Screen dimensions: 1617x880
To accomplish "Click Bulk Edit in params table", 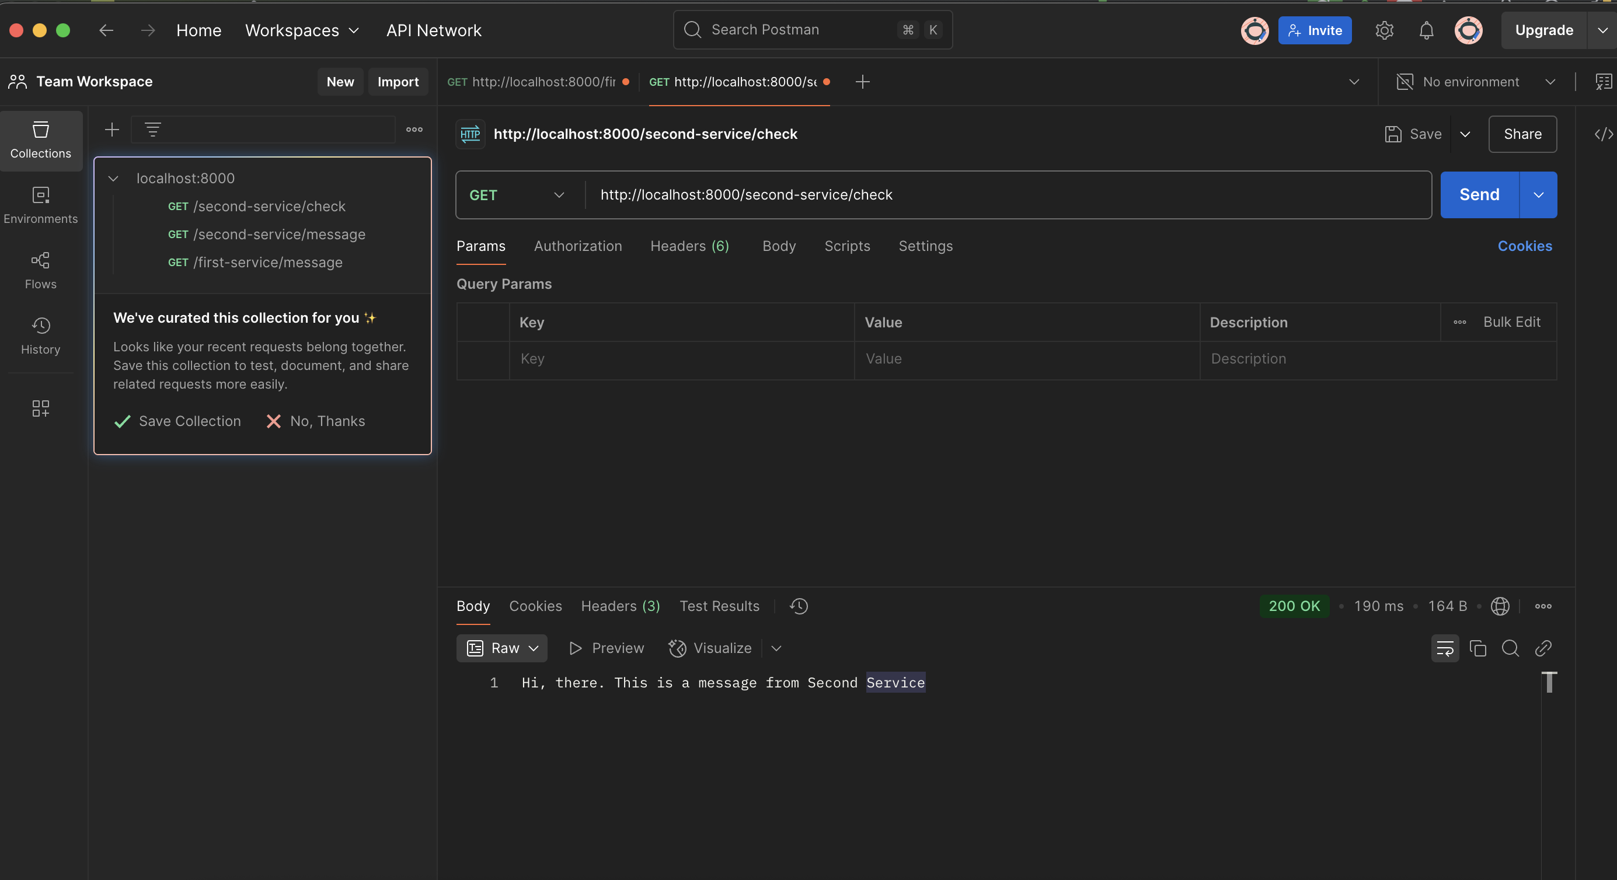I will point(1511,322).
